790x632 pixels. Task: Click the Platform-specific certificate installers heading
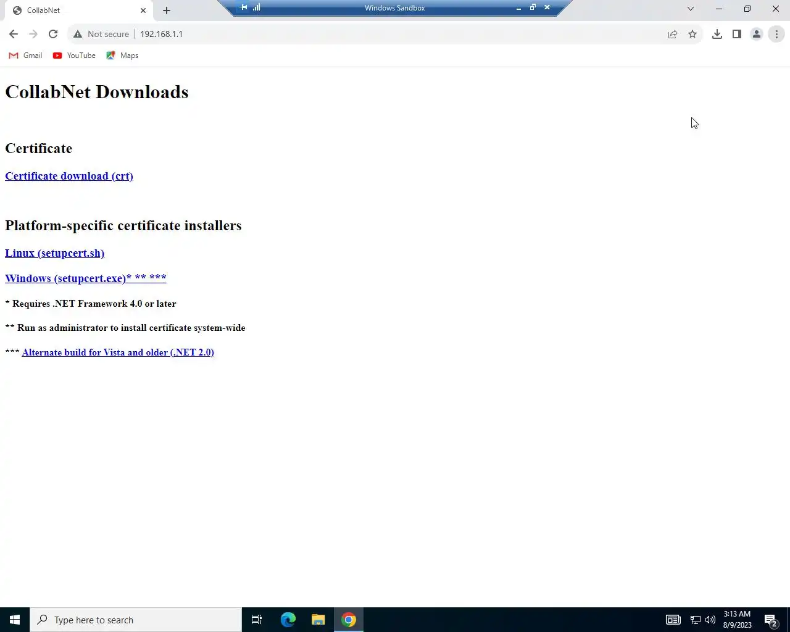tap(123, 225)
